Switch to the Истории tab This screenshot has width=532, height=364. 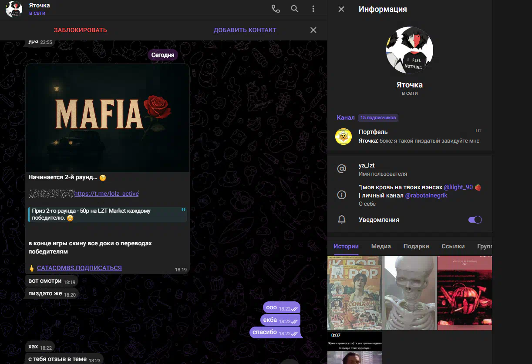[346, 246]
